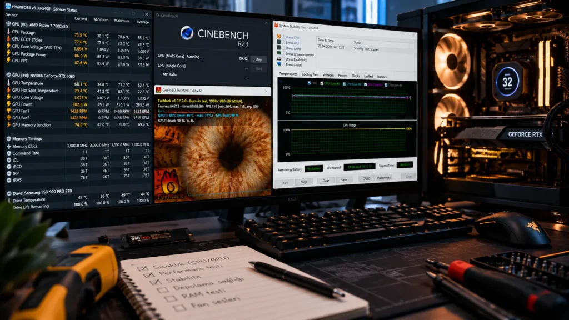Image resolution: width=569 pixels, height=320 pixels.
Task: Click the thermometer icon beside GPU Temperature
Action: [8, 83]
